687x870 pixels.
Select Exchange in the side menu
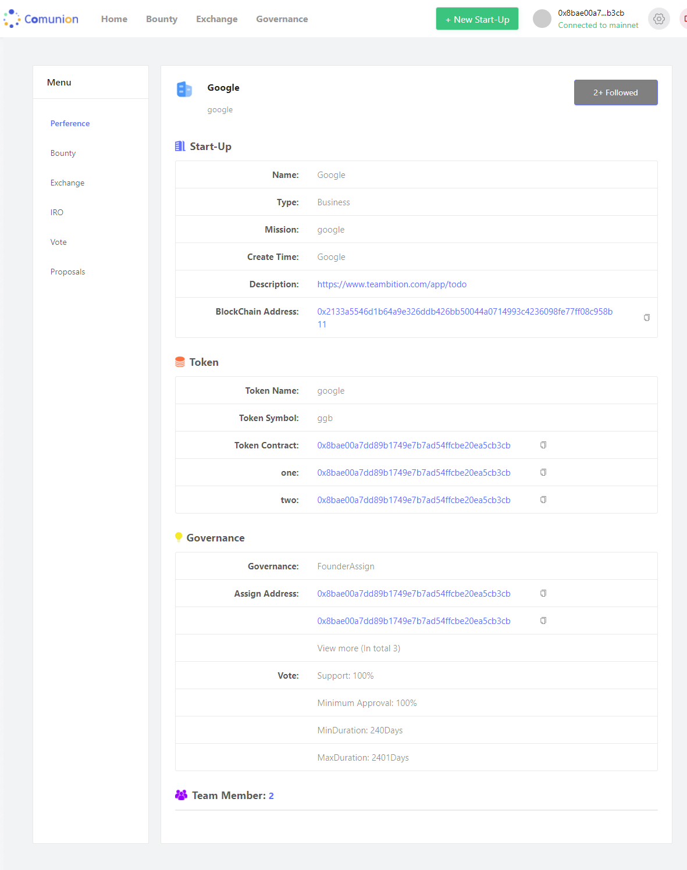click(67, 183)
